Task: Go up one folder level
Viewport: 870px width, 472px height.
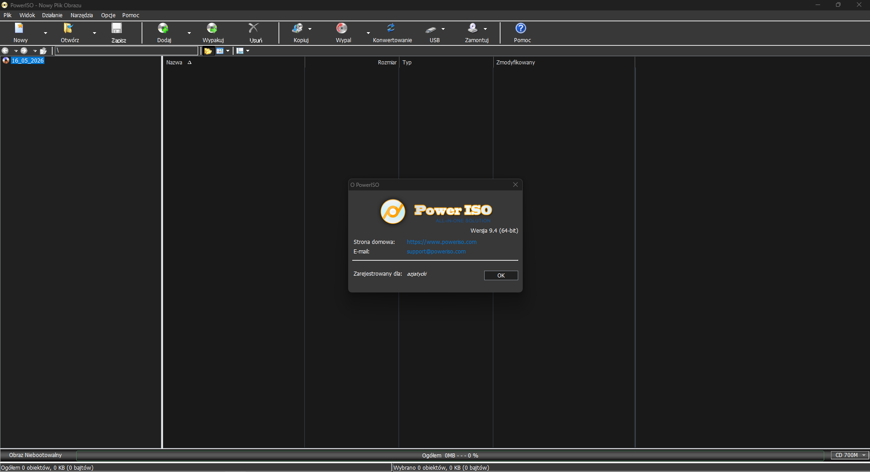Action: (x=44, y=51)
